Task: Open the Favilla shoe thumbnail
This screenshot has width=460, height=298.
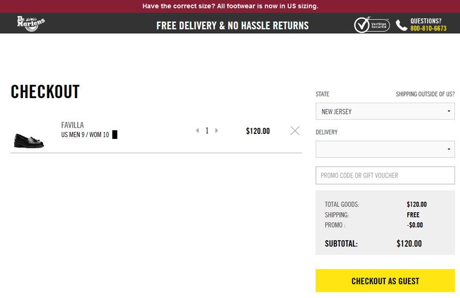Action: 29,140
